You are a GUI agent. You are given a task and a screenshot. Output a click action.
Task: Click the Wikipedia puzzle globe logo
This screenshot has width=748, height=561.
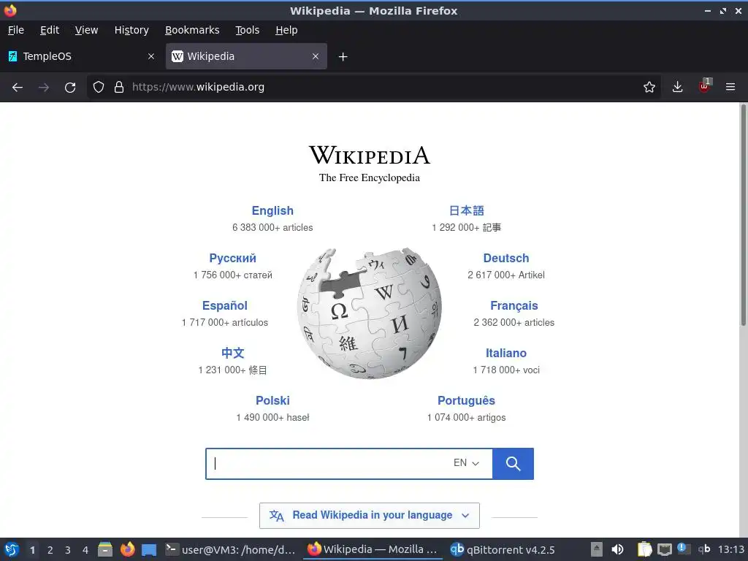[369, 313]
